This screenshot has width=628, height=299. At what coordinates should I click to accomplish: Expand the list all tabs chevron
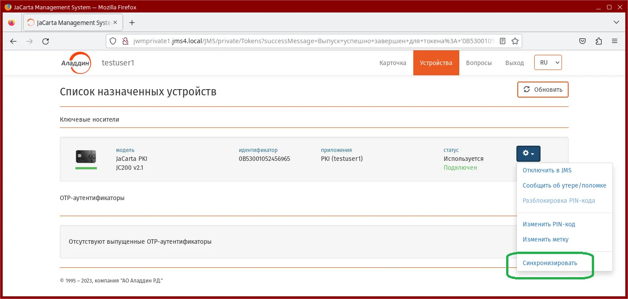[616, 22]
